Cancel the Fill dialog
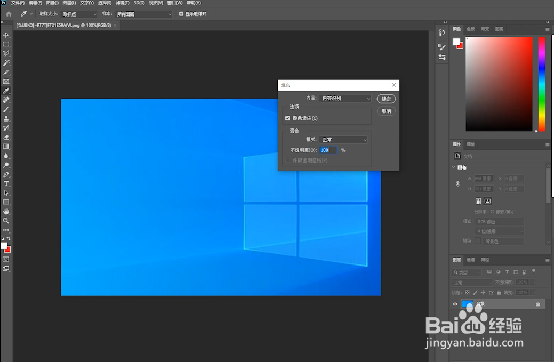554x362 pixels. coord(386,111)
